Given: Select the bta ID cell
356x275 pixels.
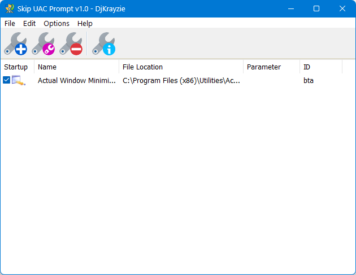Looking at the screenshot, I should [309, 81].
